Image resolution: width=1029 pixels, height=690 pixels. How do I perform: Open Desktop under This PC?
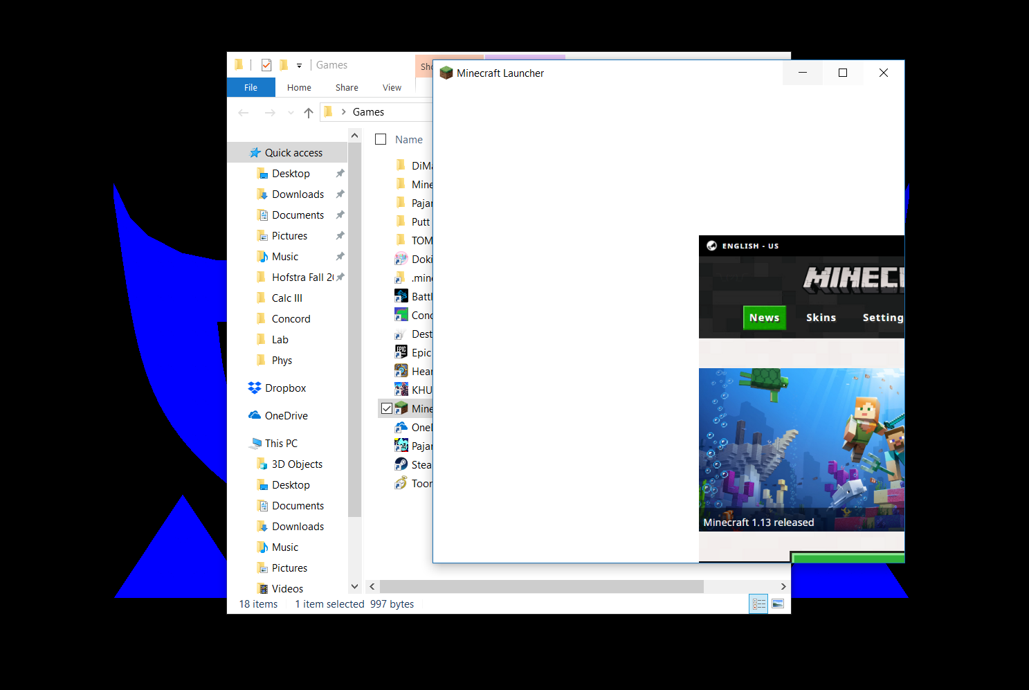click(291, 485)
